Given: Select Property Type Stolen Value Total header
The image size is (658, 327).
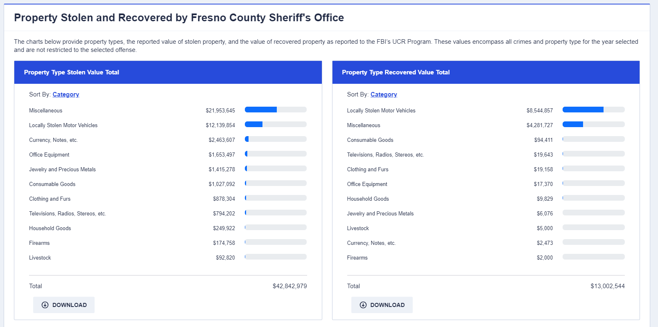Looking at the screenshot, I should [x=72, y=72].
